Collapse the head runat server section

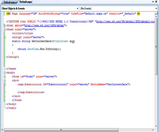(x=5, y=30)
